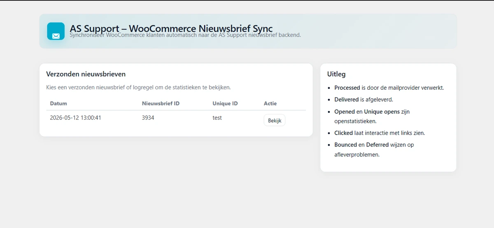The width and height of the screenshot is (494, 228).
Task: Click the Nieuwsbrief ID column header
Action: click(x=161, y=103)
